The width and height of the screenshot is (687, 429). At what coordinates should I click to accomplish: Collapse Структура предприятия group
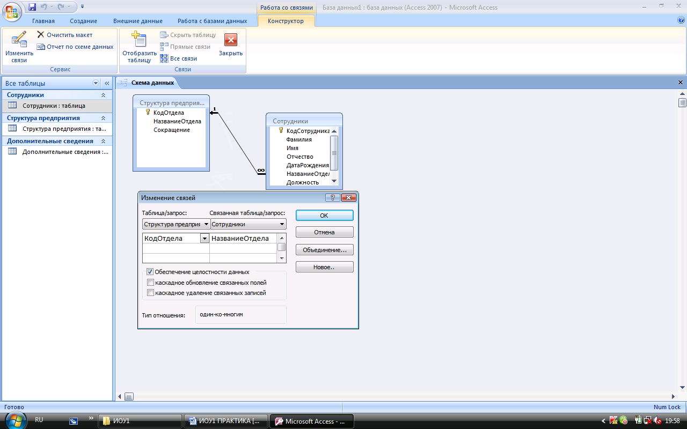(103, 118)
